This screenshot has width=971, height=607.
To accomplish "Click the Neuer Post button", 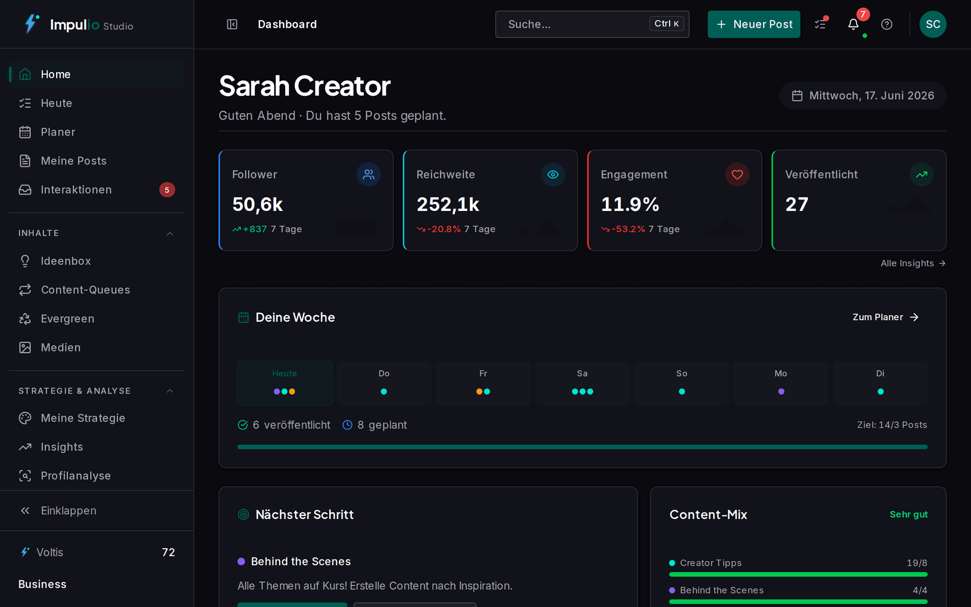I will [x=754, y=24].
